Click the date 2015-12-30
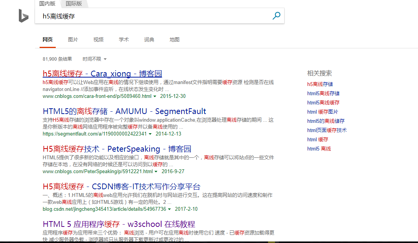Image resolution: width=418 pixels, height=243 pixels. click(x=173, y=96)
